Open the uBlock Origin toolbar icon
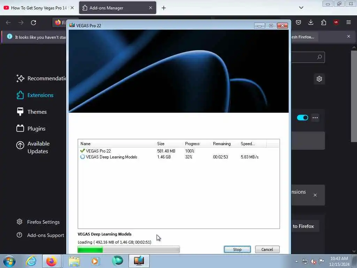Screen dimensions: 357x268 336,22
